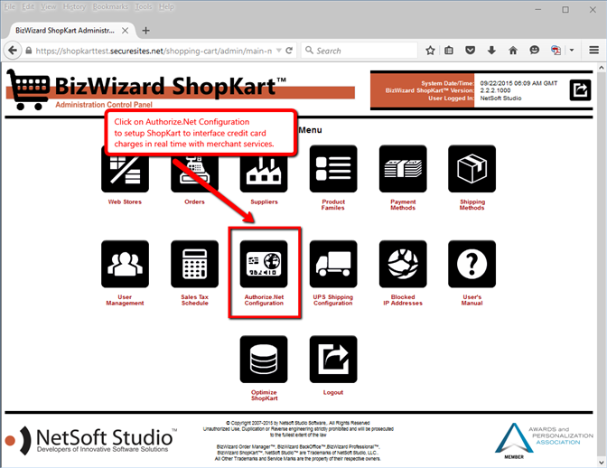Click the Optimize ShopKart database icon
The height and width of the screenshot is (468, 607).
coord(264,360)
